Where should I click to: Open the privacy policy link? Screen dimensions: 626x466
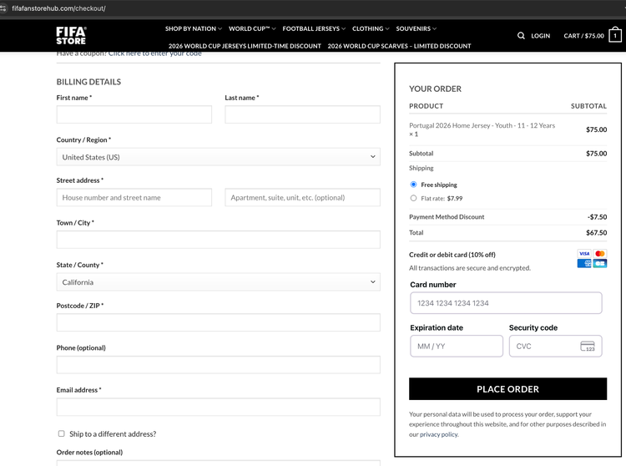pyautogui.click(x=439, y=434)
